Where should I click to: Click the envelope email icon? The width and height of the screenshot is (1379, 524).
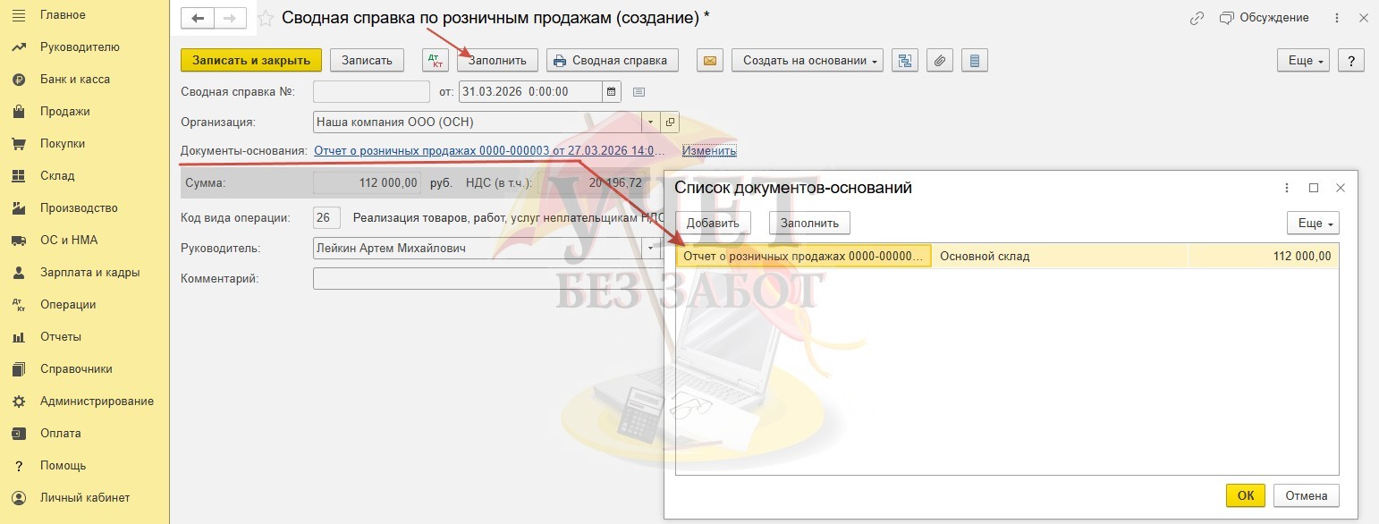(x=710, y=61)
